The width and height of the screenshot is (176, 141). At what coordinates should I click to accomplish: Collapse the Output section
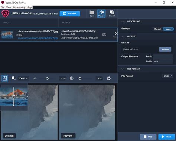(x=123, y=36)
